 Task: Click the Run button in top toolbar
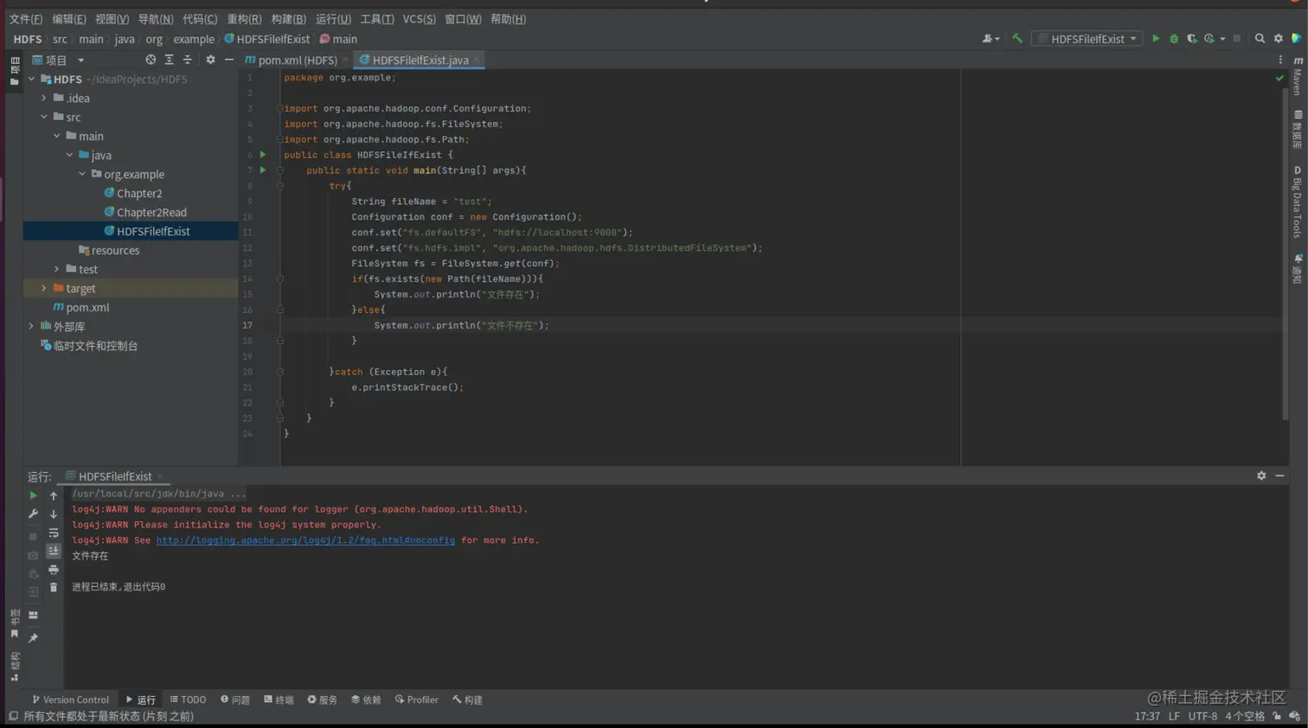tap(1155, 39)
